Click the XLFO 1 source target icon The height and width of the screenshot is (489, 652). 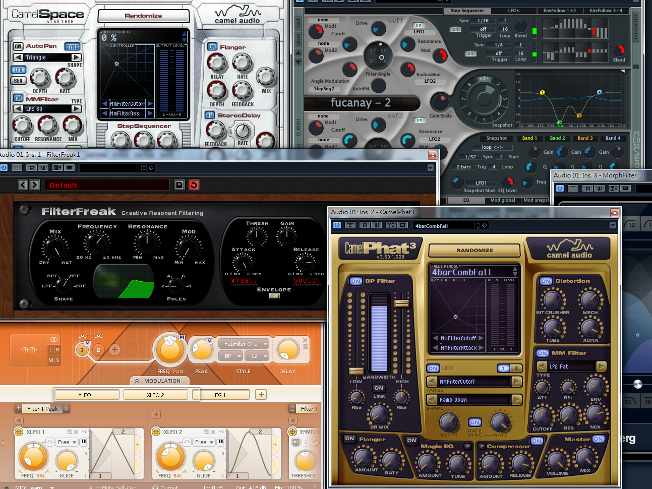point(19,432)
